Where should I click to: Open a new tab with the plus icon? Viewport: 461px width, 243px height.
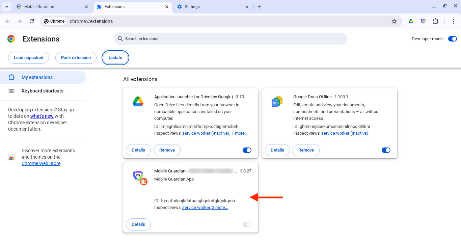[x=259, y=7]
